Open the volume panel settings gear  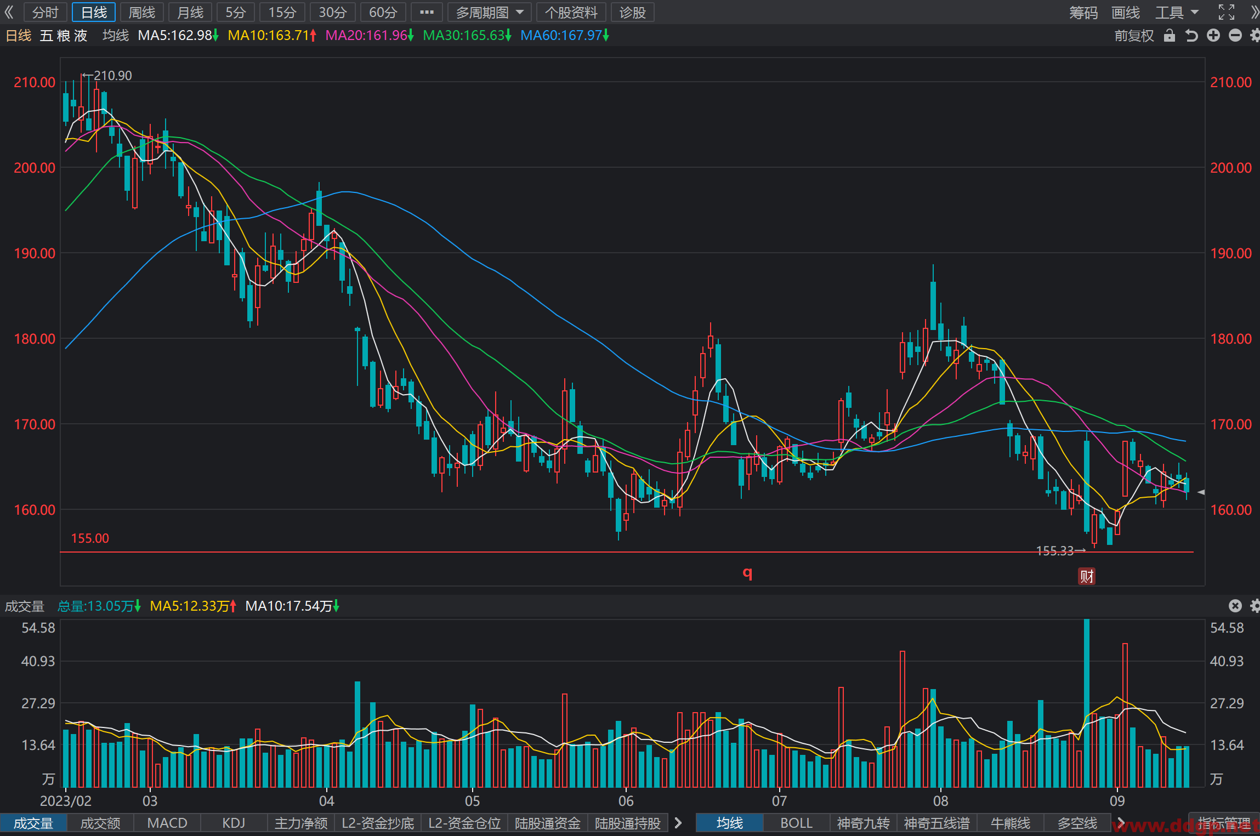(1255, 606)
